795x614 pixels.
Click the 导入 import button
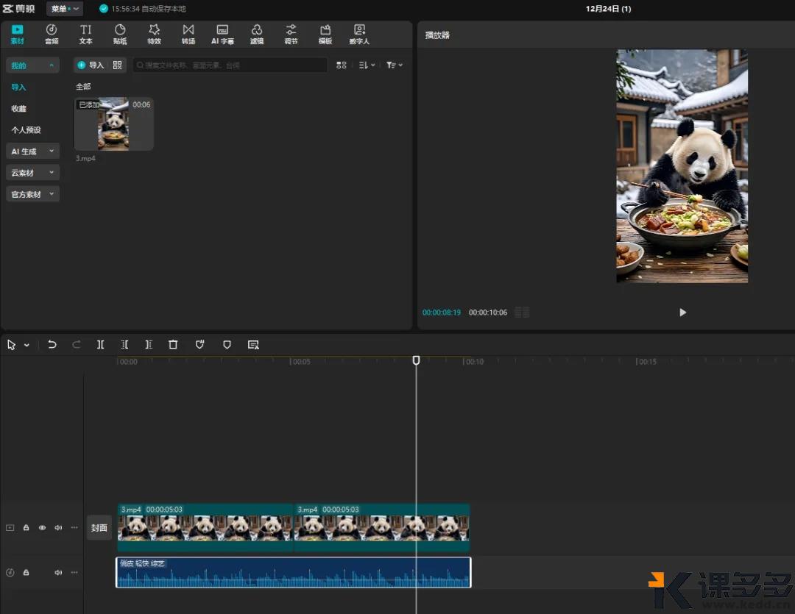click(91, 65)
